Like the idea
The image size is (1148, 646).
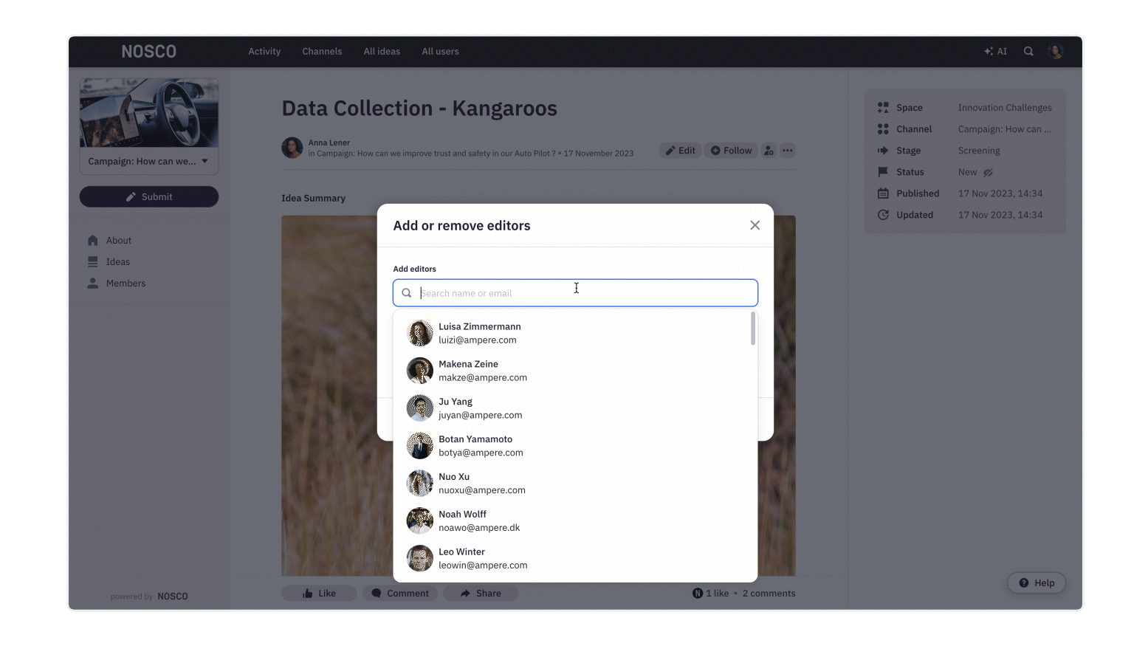tap(319, 594)
